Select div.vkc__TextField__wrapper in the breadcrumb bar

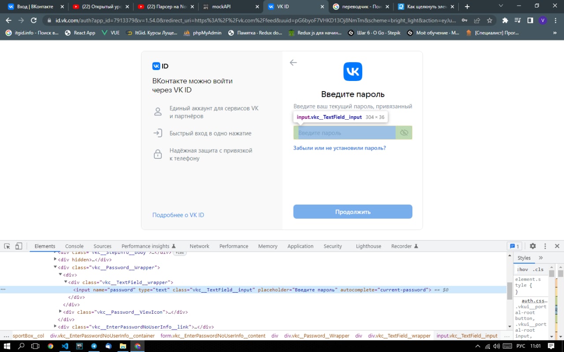click(399, 336)
